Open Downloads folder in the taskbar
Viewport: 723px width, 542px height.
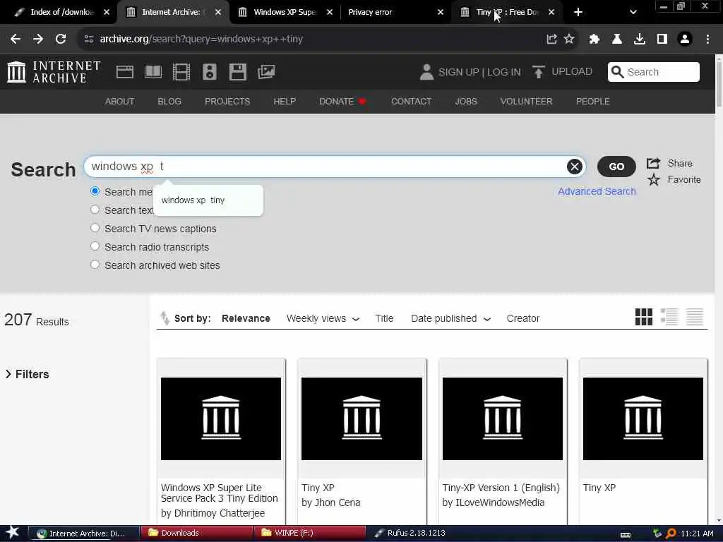coord(196,534)
